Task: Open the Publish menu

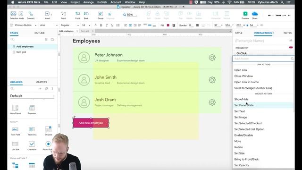Action: pyautogui.click(x=102, y=2)
